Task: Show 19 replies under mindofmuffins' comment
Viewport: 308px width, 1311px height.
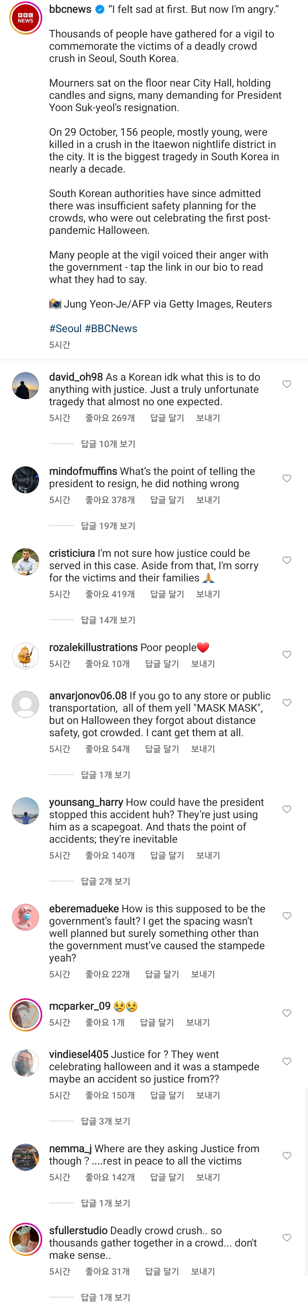Action: pyautogui.click(x=108, y=526)
